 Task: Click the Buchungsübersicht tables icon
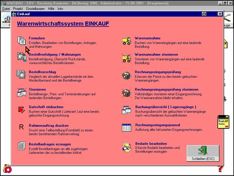(x=126, y=110)
